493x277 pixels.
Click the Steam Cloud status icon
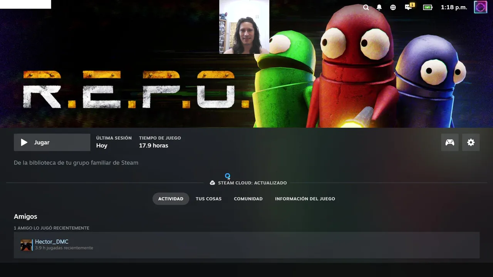(x=212, y=183)
